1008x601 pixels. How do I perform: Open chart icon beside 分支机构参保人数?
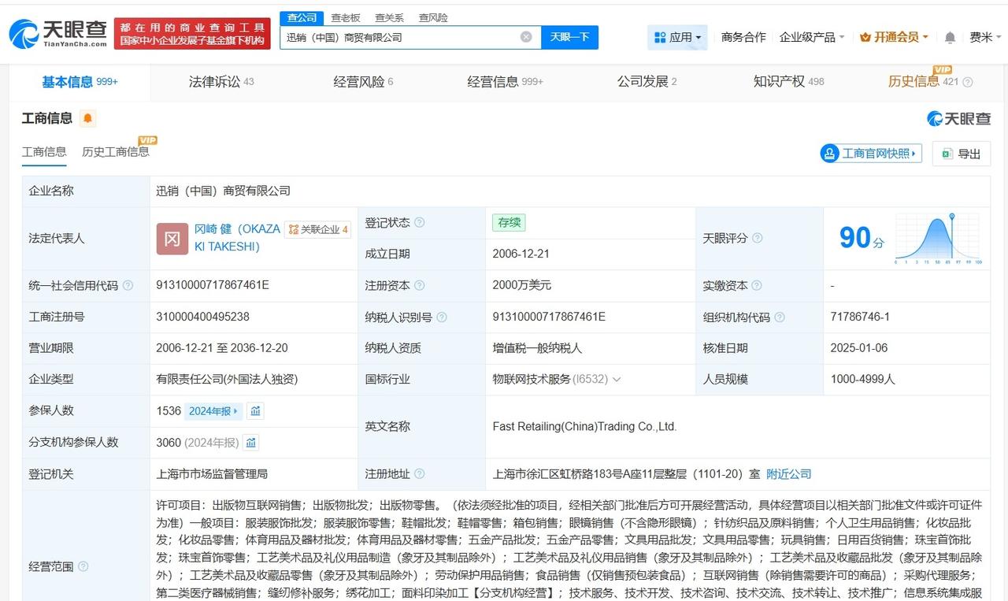250,443
